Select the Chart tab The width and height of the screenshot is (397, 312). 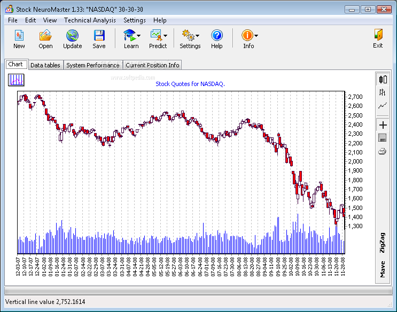(x=15, y=64)
